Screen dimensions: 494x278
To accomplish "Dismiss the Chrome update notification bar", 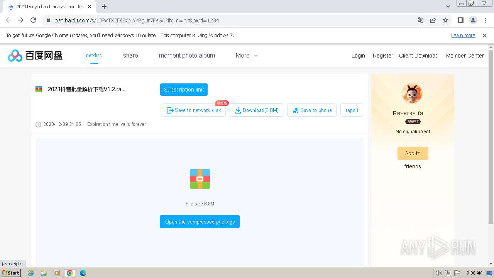I will tap(485, 35).
